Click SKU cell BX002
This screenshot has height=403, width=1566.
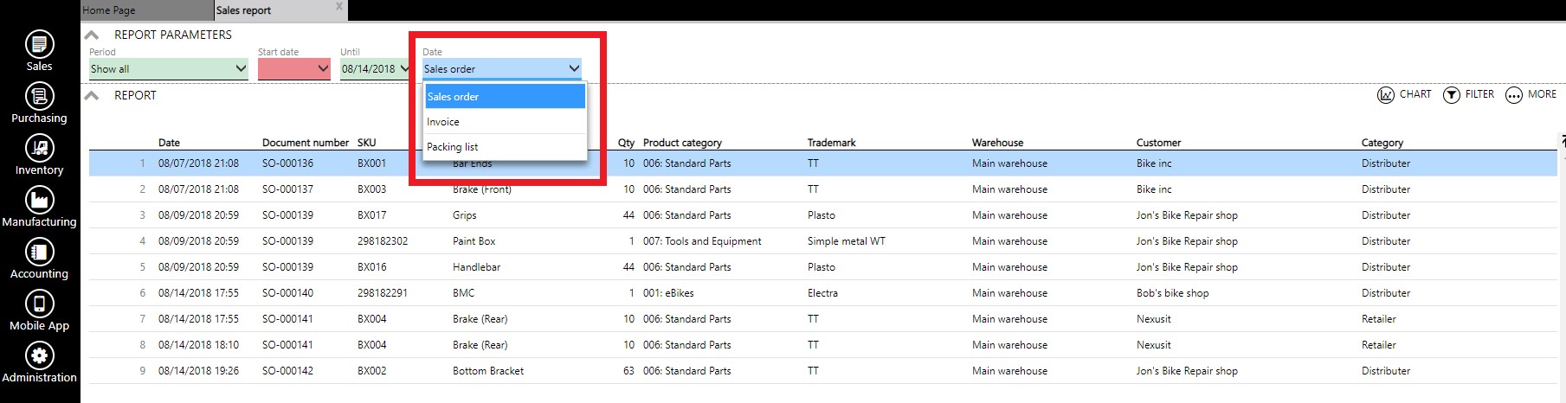(372, 371)
